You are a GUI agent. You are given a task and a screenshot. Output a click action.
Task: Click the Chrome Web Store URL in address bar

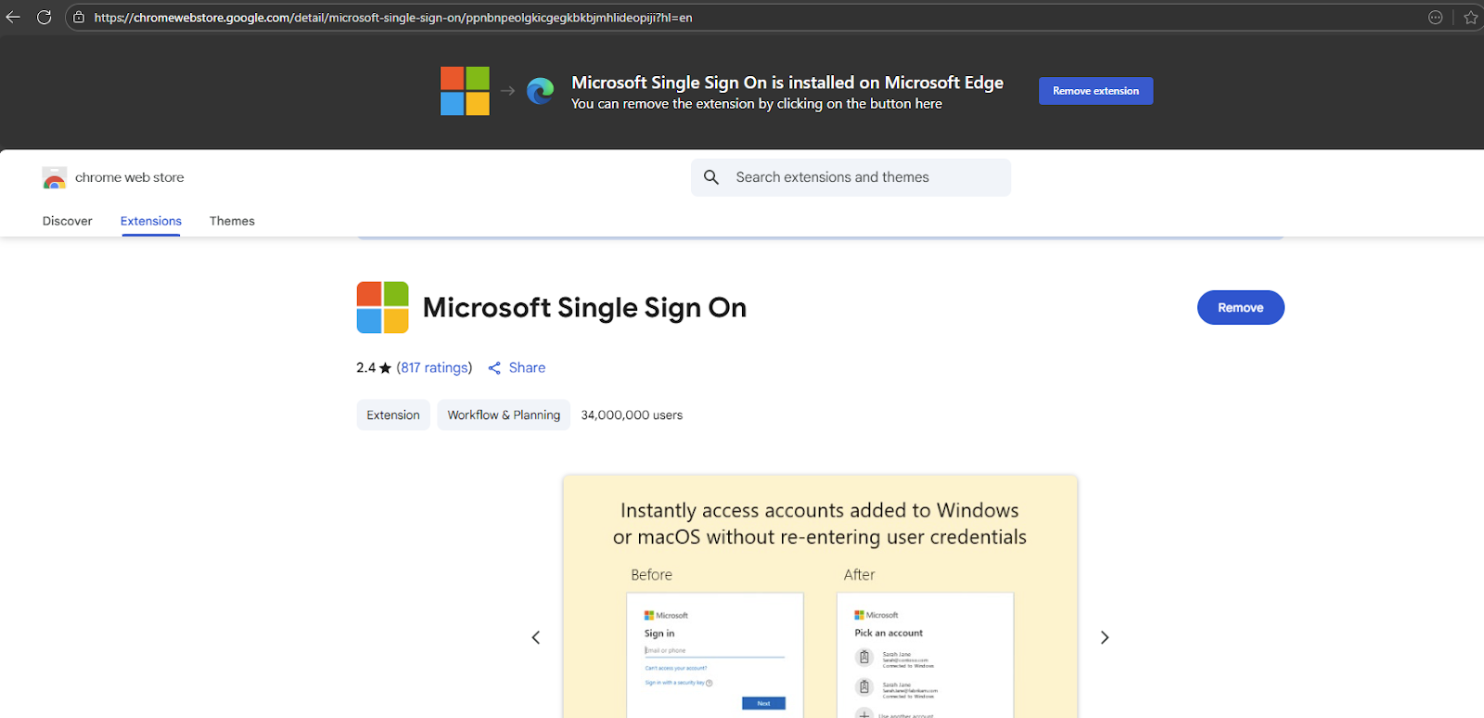click(x=393, y=18)
